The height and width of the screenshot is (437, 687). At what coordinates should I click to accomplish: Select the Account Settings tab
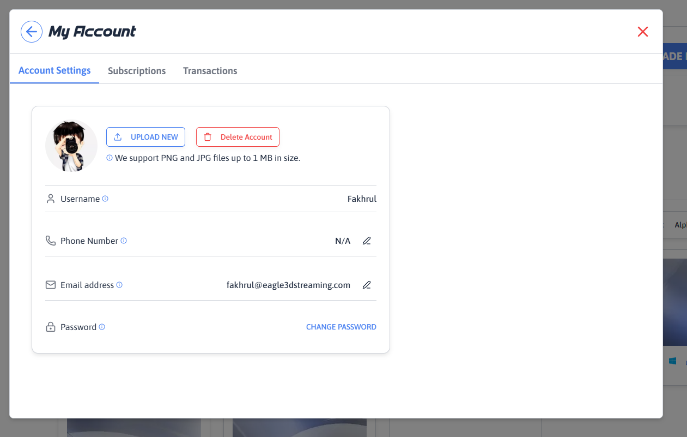(x=54, y=70)
